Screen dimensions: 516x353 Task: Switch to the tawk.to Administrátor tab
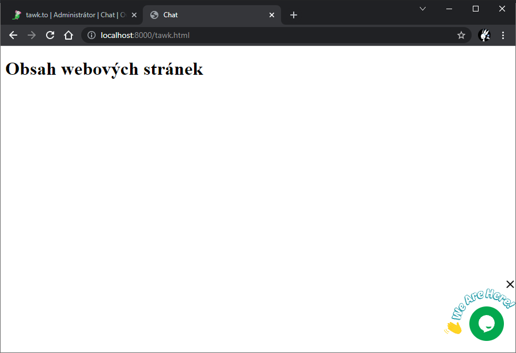point(72,15)
